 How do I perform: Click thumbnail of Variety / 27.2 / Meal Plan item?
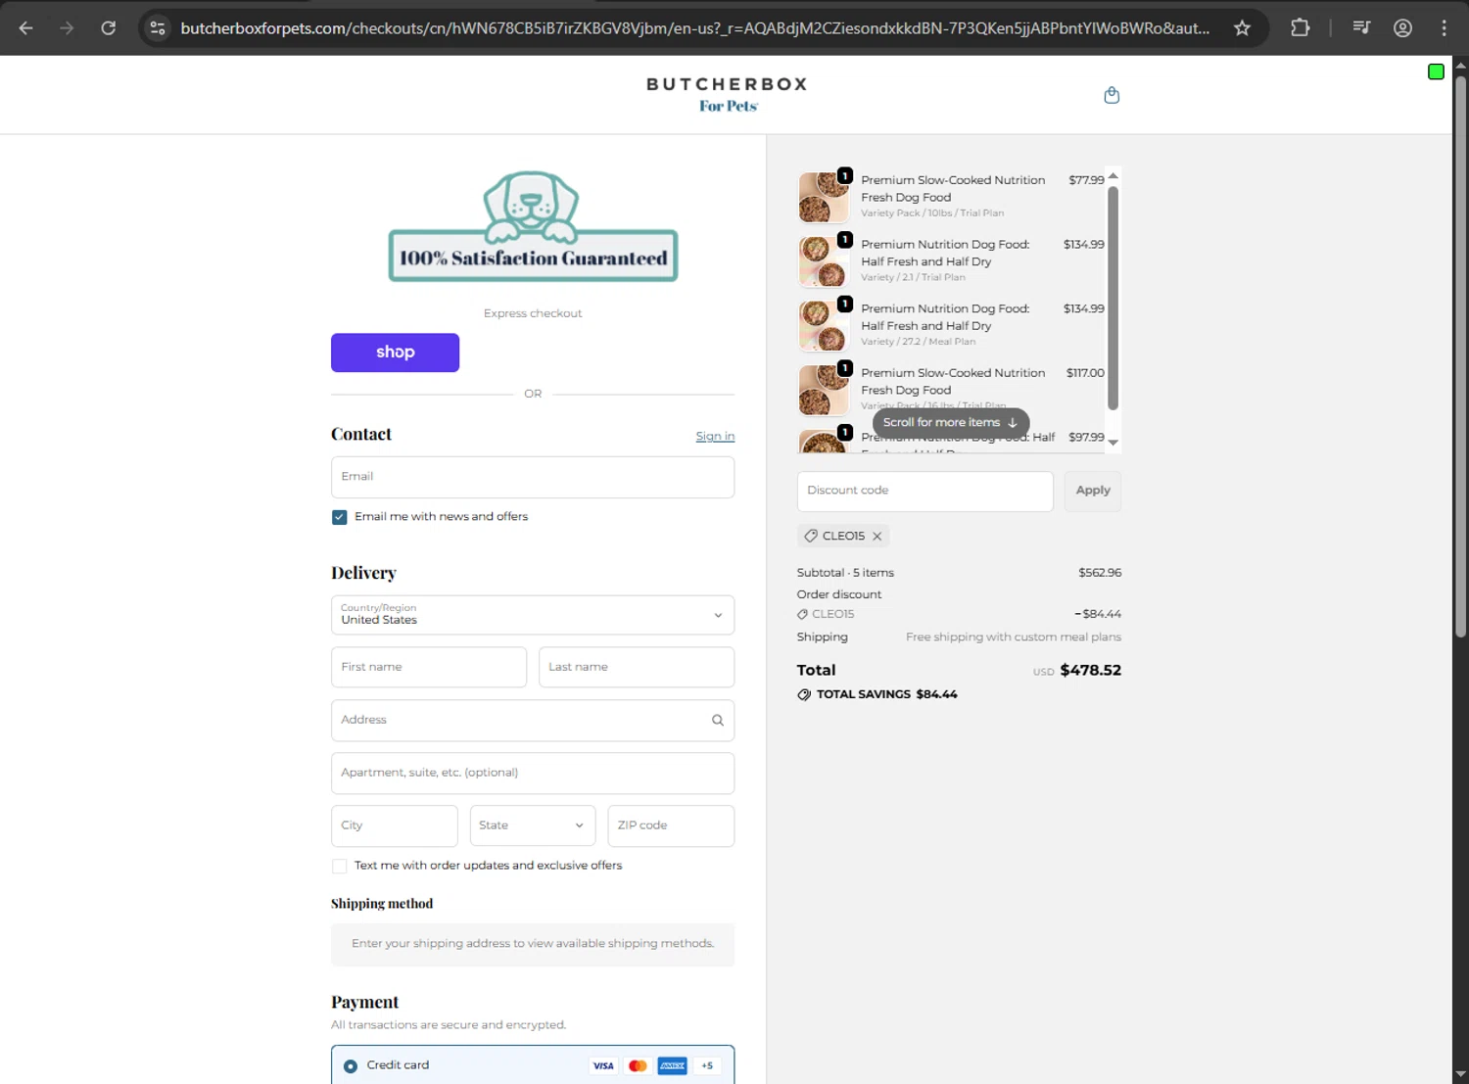[x=824, y=326]
